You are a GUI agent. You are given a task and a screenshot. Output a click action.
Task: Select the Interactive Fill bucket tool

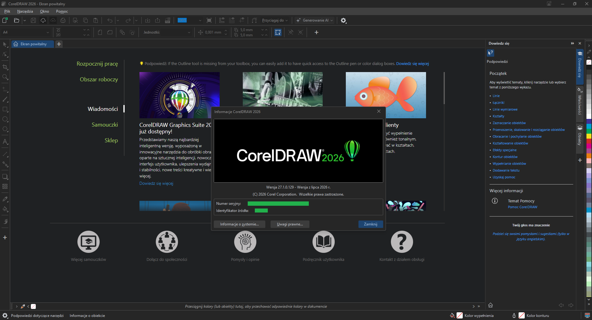(x=5, y=209)
